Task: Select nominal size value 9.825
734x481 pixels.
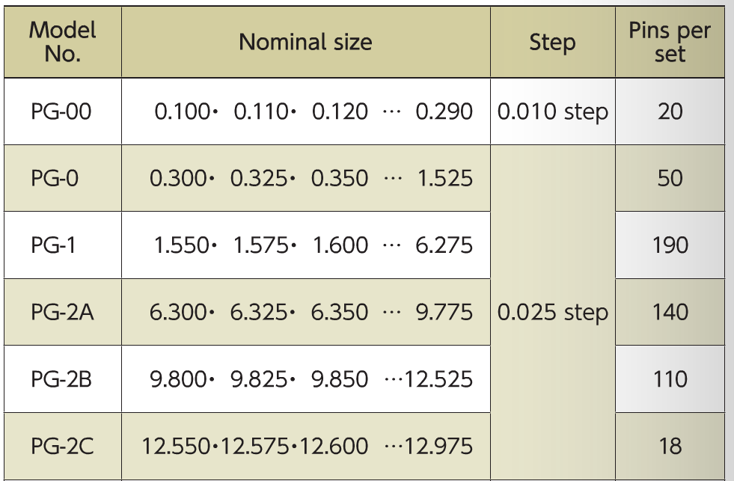Action: click(x=259, y=379)
